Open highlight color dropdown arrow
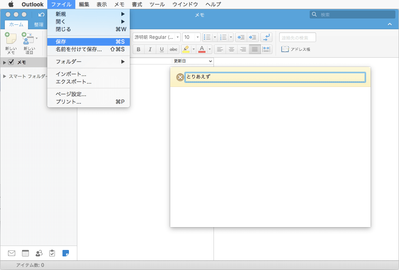This screenshot has height=270, width=399. coord(193,49)
